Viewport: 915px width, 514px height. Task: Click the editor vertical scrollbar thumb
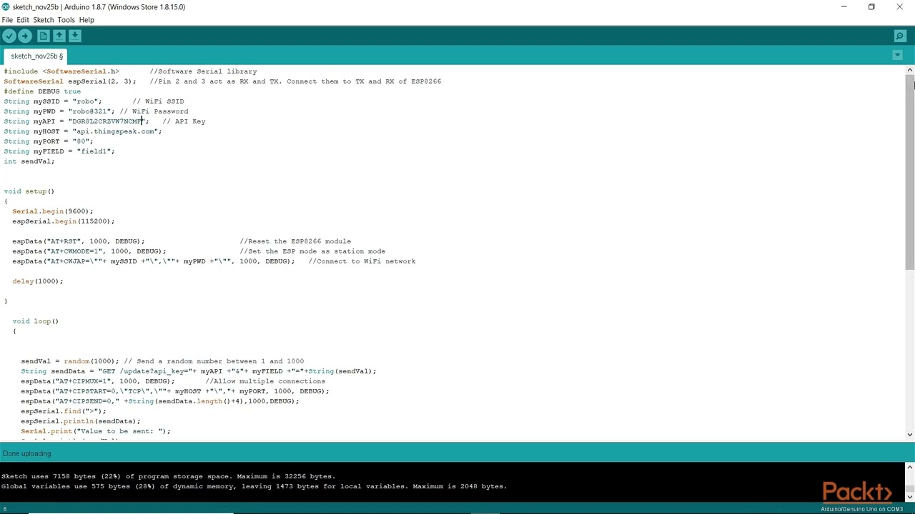point(909,171)
